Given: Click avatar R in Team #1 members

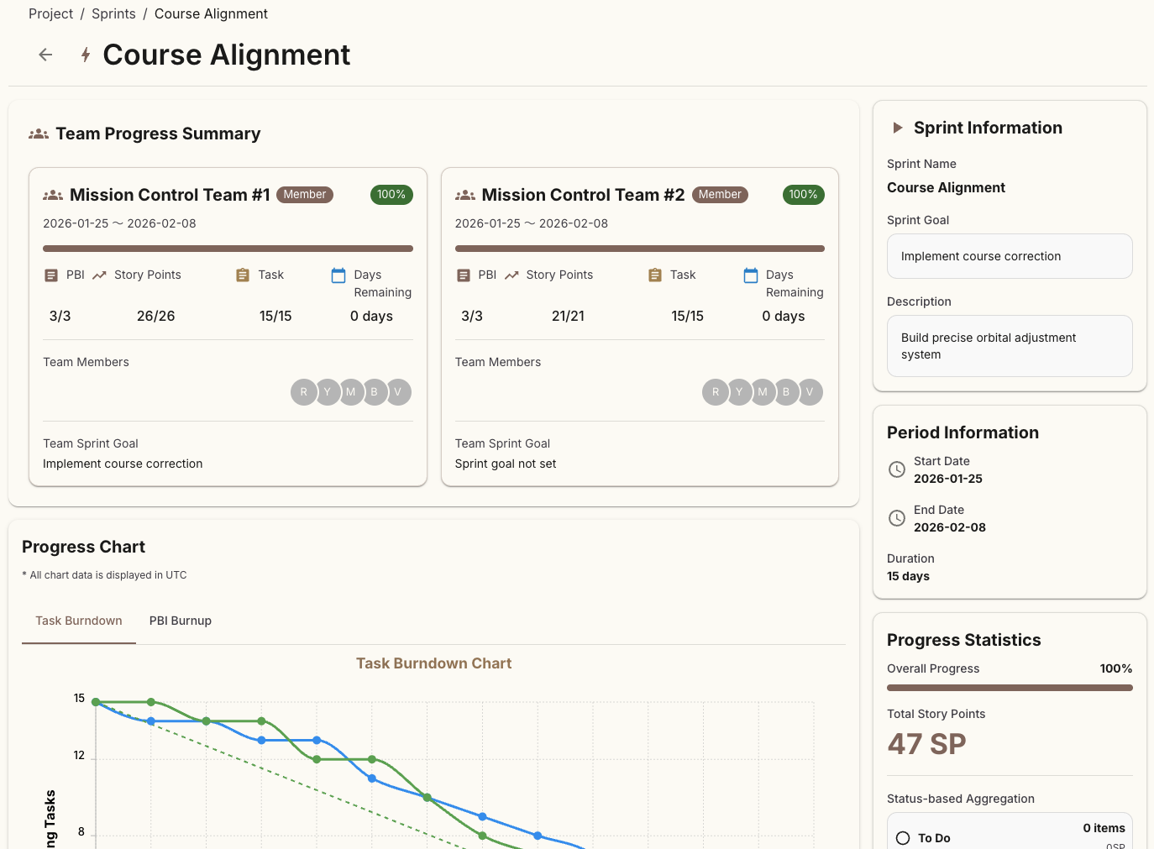Looking at the screenshot, I should (304, 391).
